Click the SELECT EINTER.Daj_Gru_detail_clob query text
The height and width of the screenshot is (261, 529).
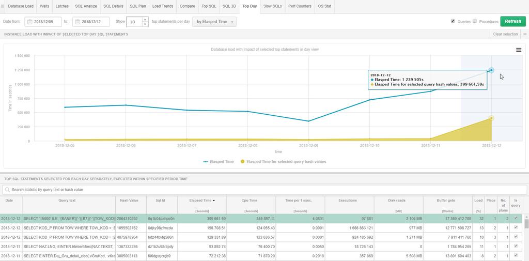(x=69, y=256)
